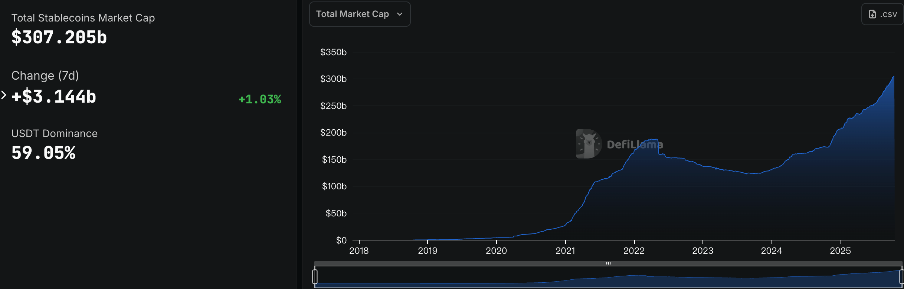Select the Total Stablecoins Market Cap heading
Viewport: 904px width, 289px height.
[x=83, y=17]
